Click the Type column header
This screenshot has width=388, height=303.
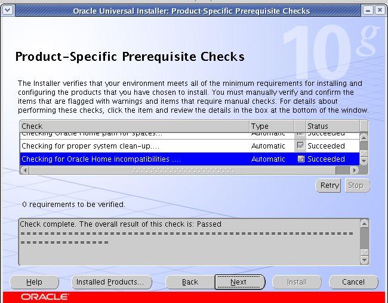(272, 126)
